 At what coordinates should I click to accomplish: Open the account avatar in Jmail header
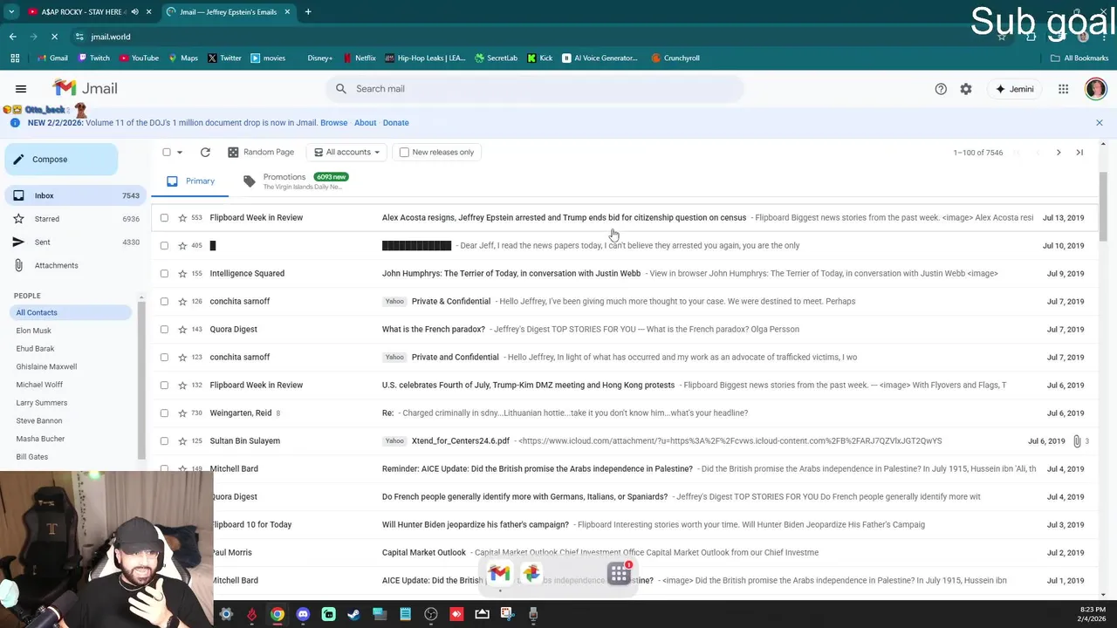click(1096, 89)
